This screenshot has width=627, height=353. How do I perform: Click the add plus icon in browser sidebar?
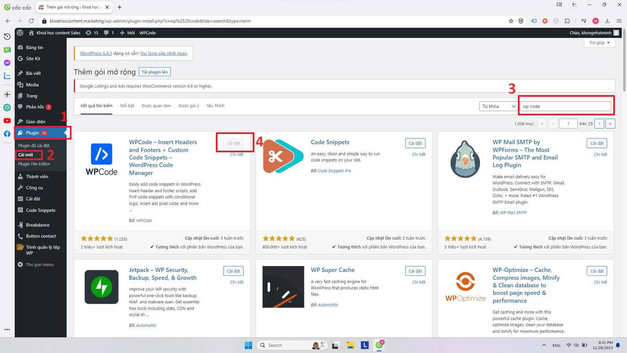[7, 95]
